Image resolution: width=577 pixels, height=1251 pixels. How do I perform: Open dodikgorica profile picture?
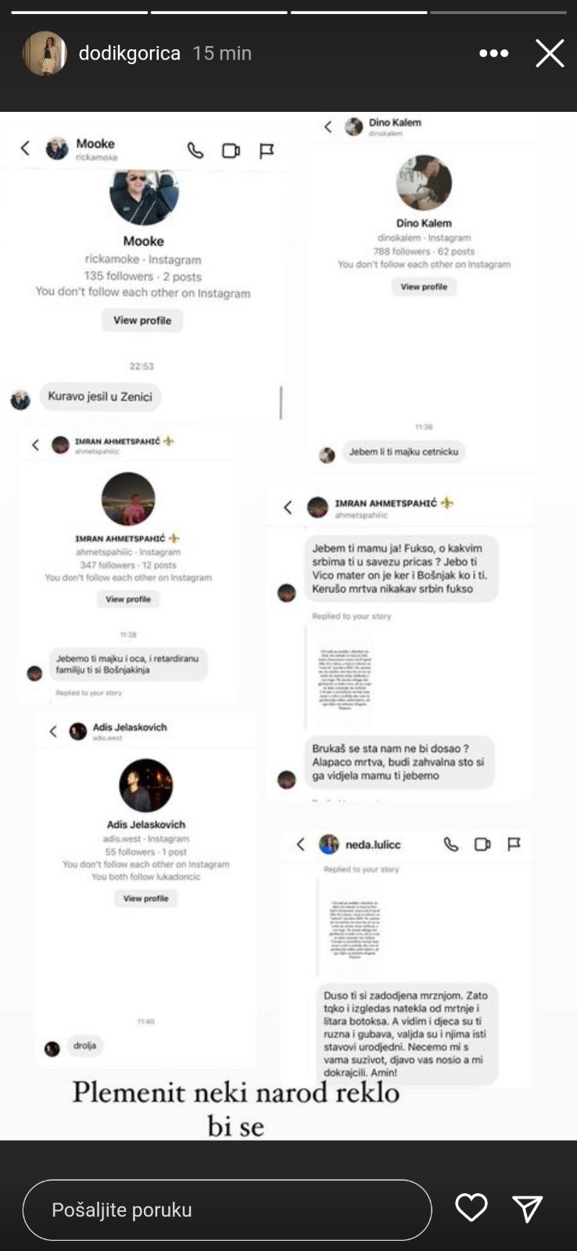tap(45, 53)
